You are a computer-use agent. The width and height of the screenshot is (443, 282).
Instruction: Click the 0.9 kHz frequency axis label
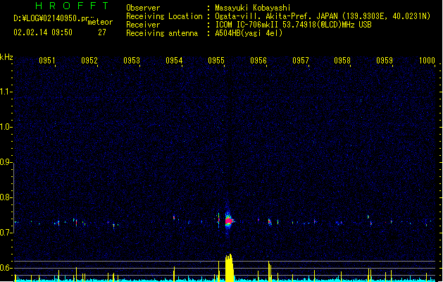(6, 162)
